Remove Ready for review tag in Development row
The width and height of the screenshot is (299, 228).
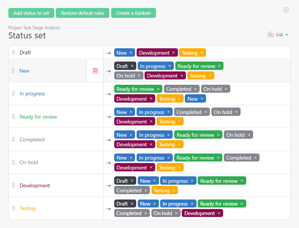click(x=242, y=181)
